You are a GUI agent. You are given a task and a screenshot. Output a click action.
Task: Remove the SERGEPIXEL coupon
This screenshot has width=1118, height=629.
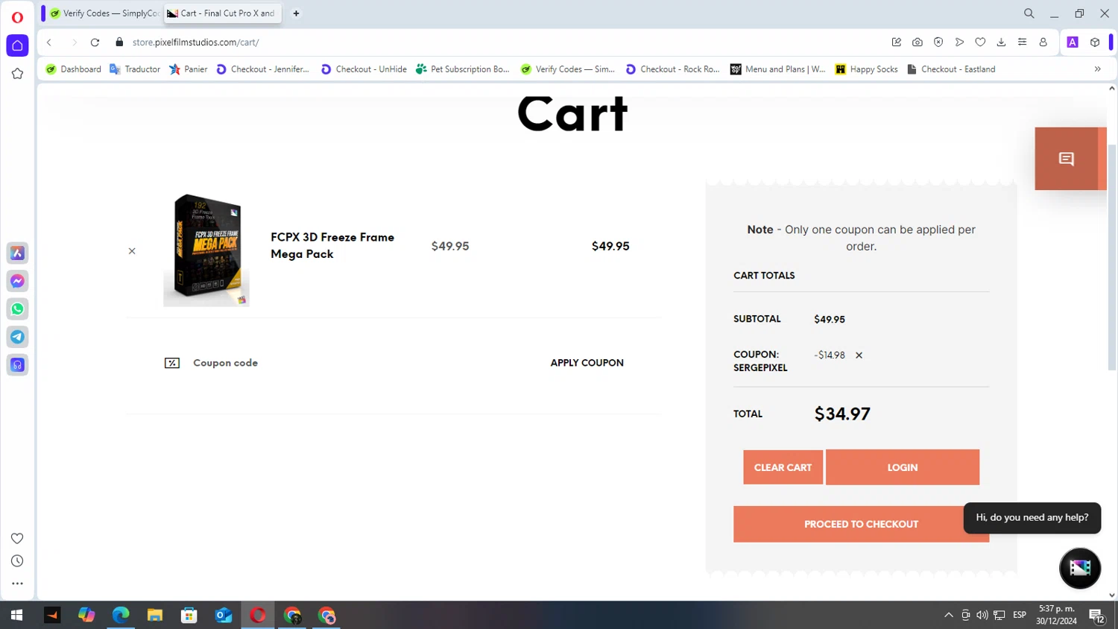tap(859, 355)
